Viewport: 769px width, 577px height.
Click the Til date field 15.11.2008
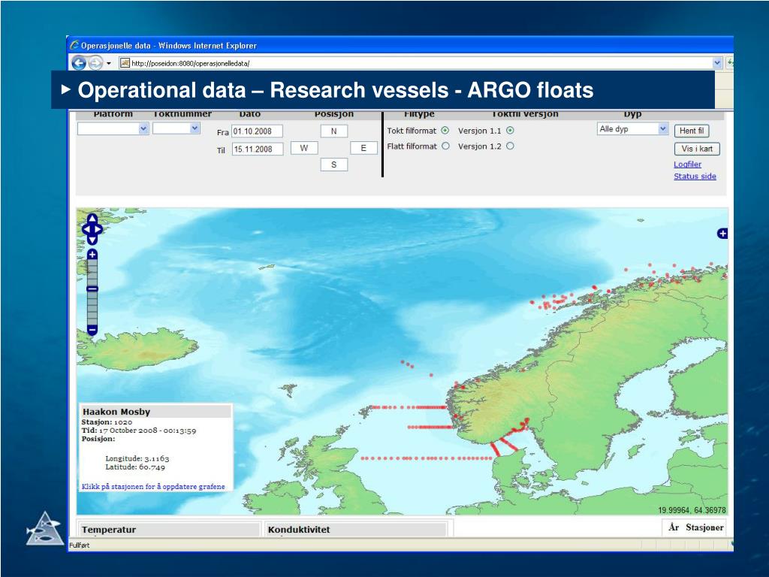[258, 150]
